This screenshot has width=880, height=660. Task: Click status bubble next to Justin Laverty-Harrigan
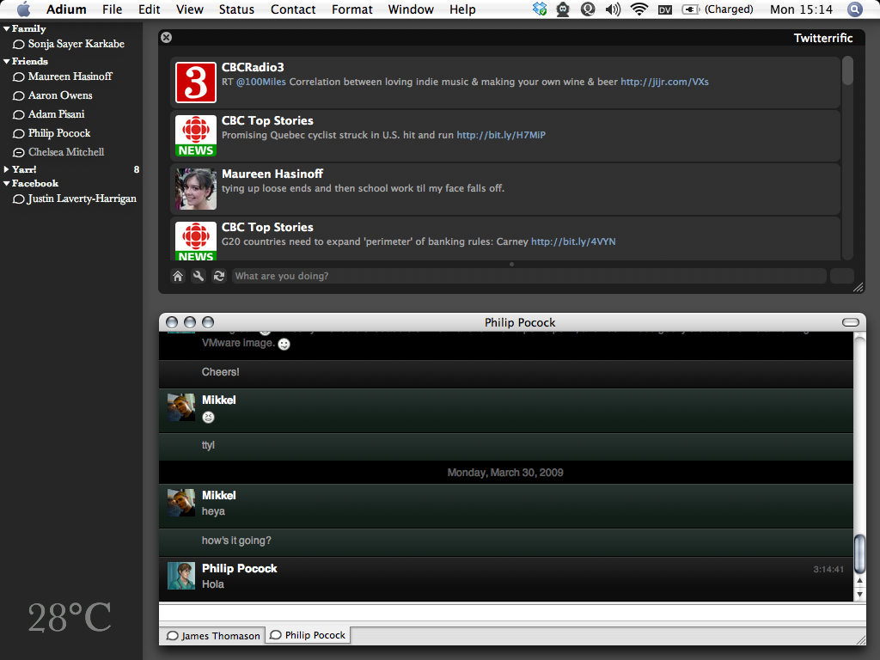point(19,199)
